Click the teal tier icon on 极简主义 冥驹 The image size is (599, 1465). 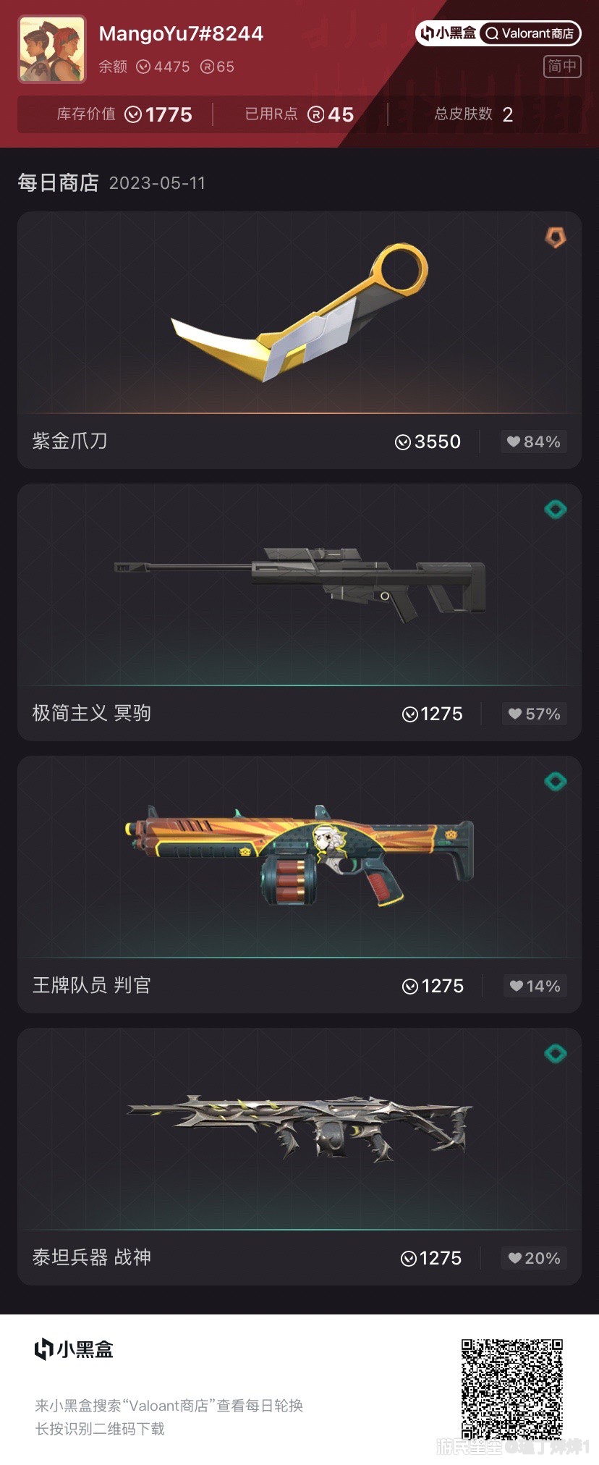click(x=555, y=510)
